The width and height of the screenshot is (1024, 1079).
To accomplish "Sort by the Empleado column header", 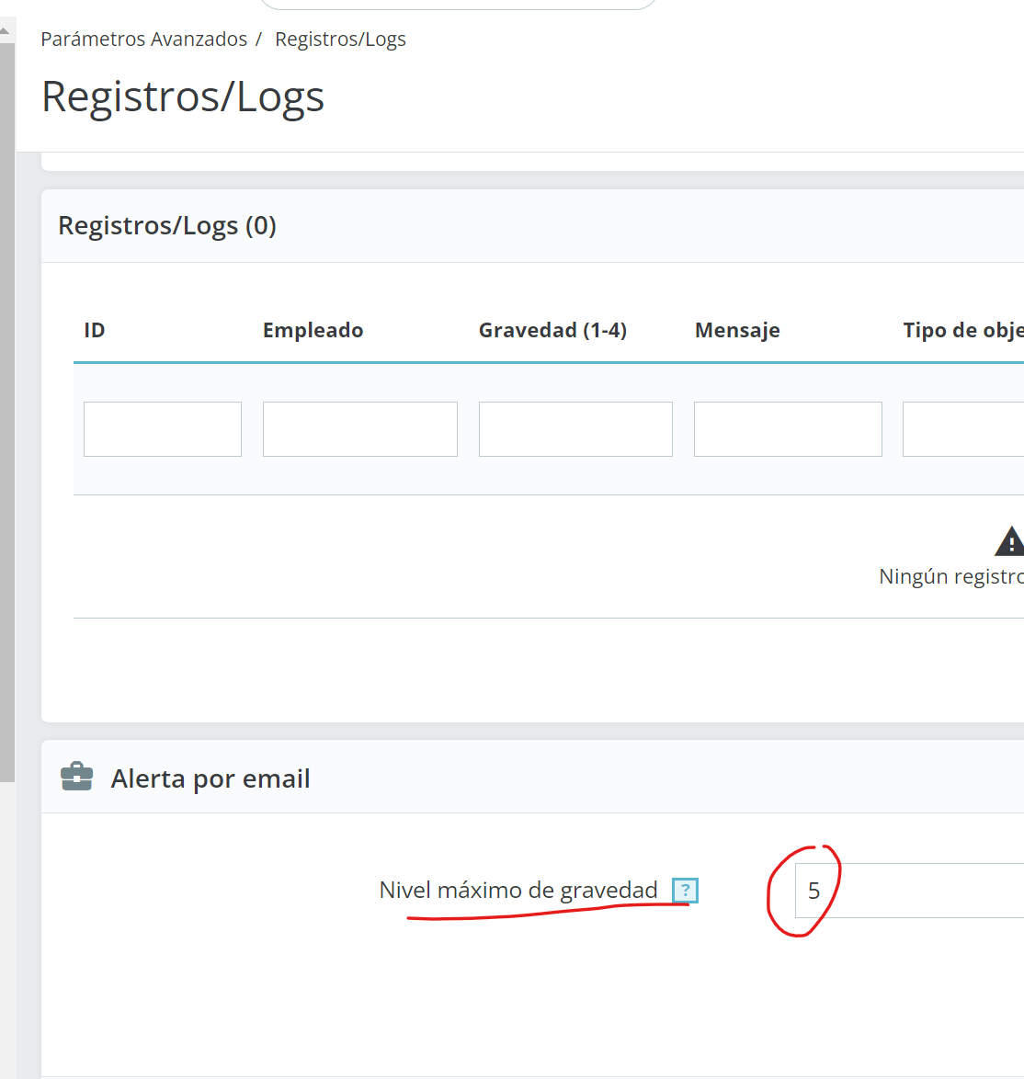I will pos(313,330).
